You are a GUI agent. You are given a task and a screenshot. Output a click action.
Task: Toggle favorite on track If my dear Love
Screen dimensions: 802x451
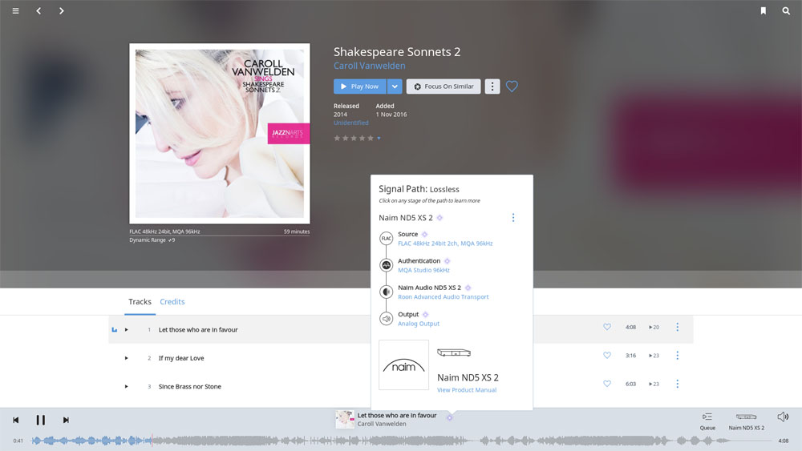(x=607, y=356)
